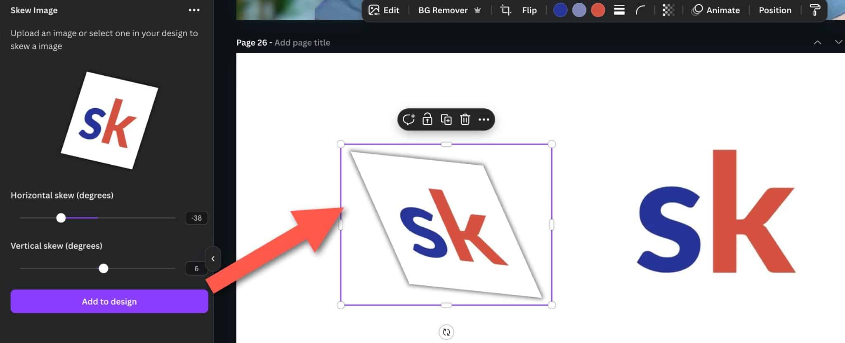Click Flip in the toolbar

[x=529, y=10]
